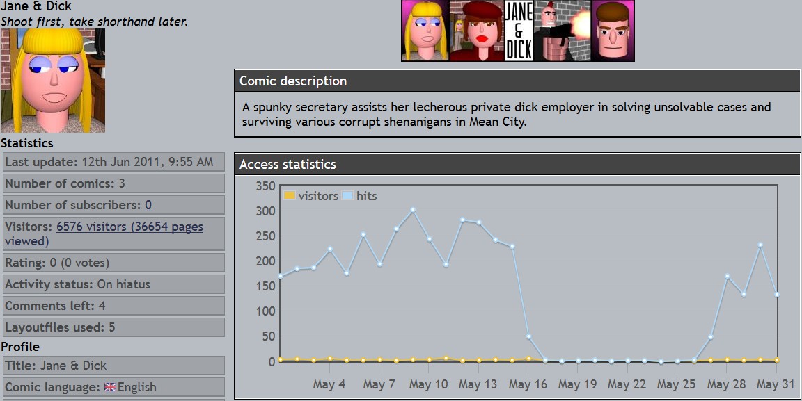Click the Last update statistics row
Image resolution: width=802 pixels, height=401 pixels.
pos(113,162)
